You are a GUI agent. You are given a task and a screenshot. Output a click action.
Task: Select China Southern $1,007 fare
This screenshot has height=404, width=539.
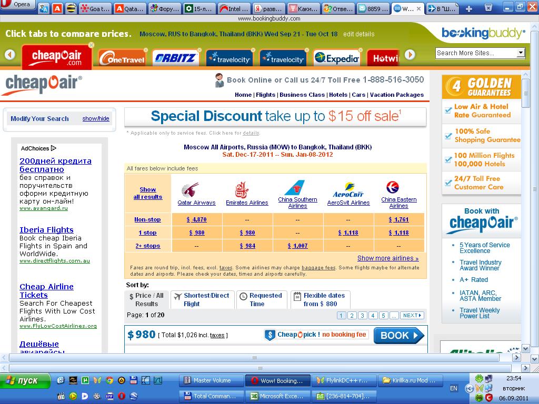(x=298, y=246)
